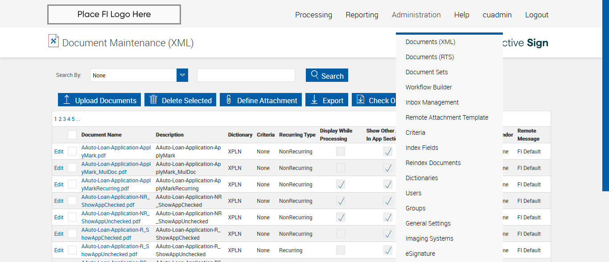Click the upload arrow icon on Upload Documents

pyautogui.click(x=67, y=100)
